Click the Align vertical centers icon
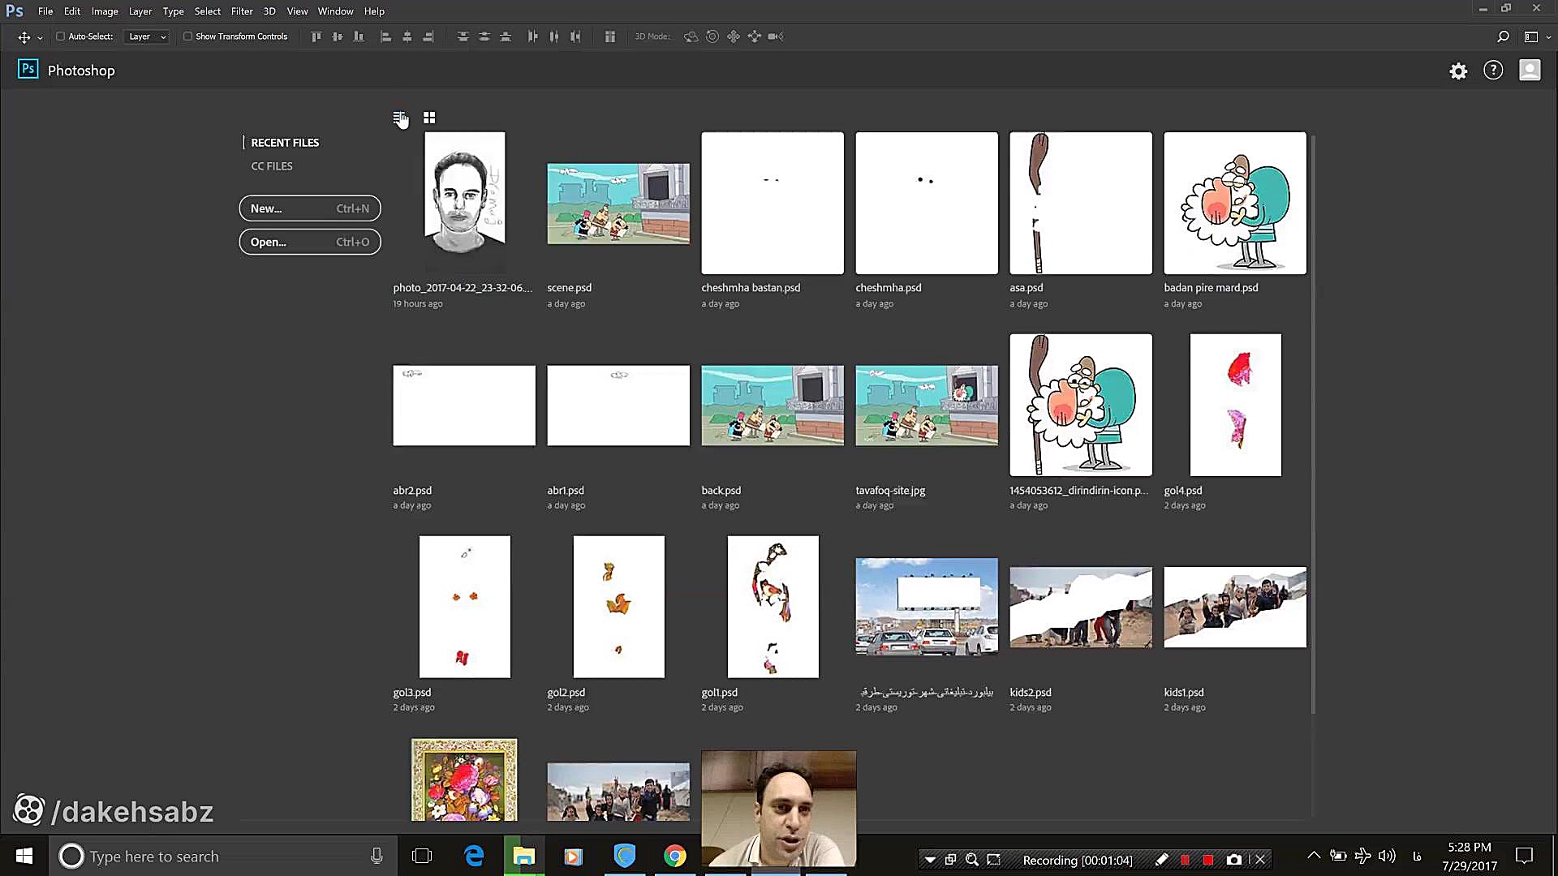 (338, 36)
